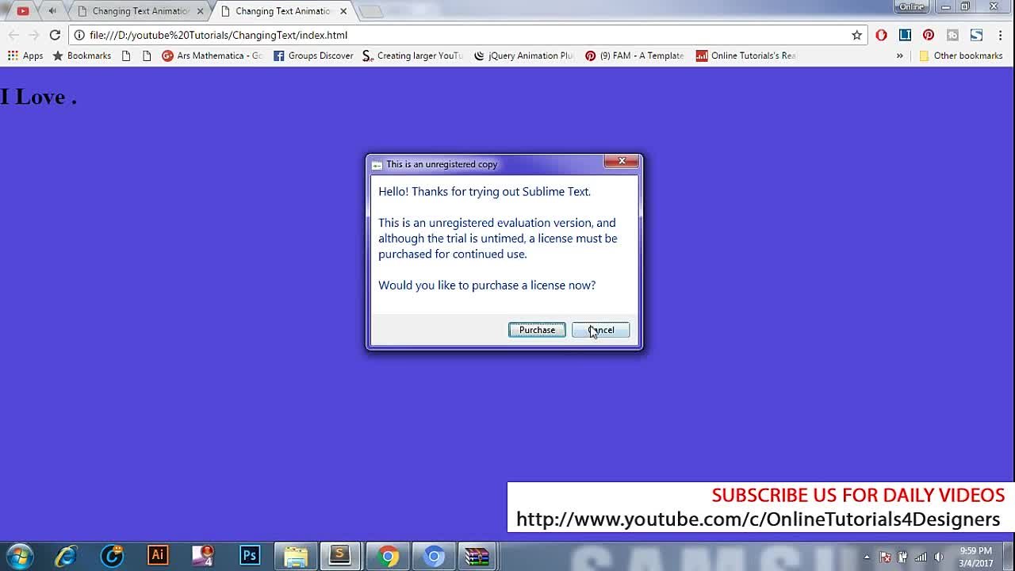Image resolution: width=1015 pixels, height=571 pixels.
Task: Close the unregistered copy dialog with X
Action: point(622,161)
